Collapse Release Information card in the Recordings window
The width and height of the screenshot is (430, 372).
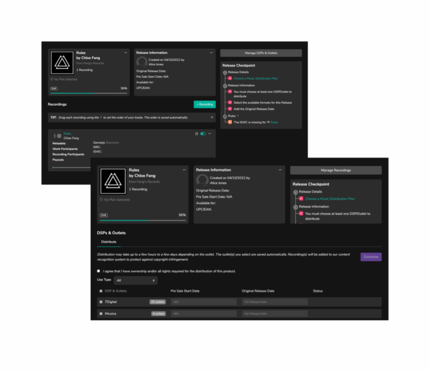tap(211, 53)
